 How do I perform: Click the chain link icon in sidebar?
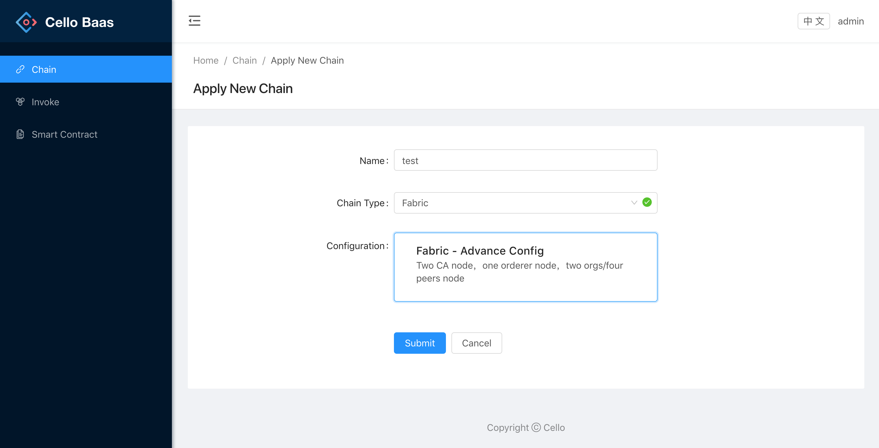[20, 69]
